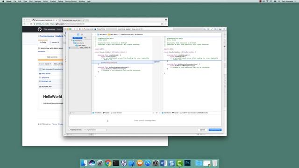Click left pane HelloWorld repository label

click(x=97, y=113)
